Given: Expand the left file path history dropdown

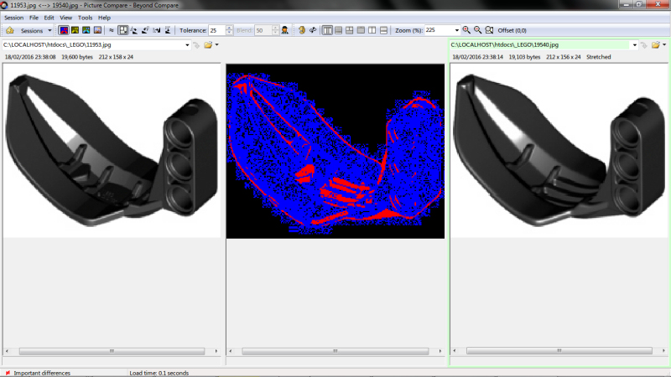Looking at the screenshot, I should click(x=185, y=44).
